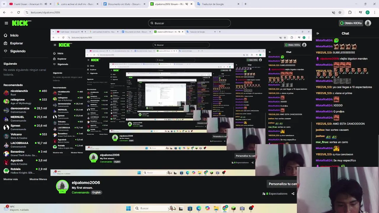379x213 pixels.
Task: Click nicobianchix channel avatar in recommended
Action: coord(6,93)
